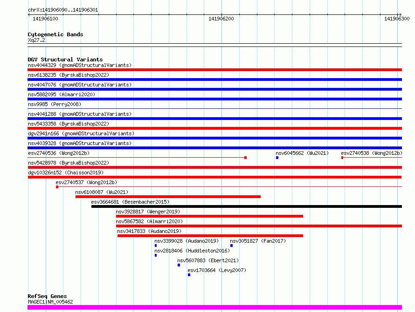Click blue marker under nsv5607883
Viewport: 415px width, 312px height.
pyautogui.click(x=179, y=265)
